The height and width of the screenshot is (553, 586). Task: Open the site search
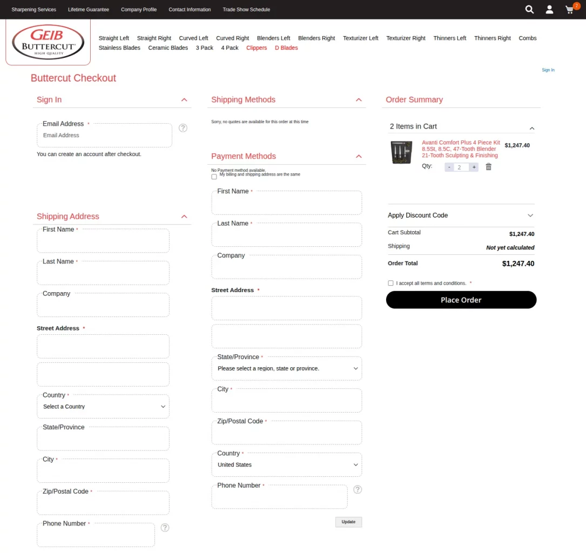click(529, 9)
